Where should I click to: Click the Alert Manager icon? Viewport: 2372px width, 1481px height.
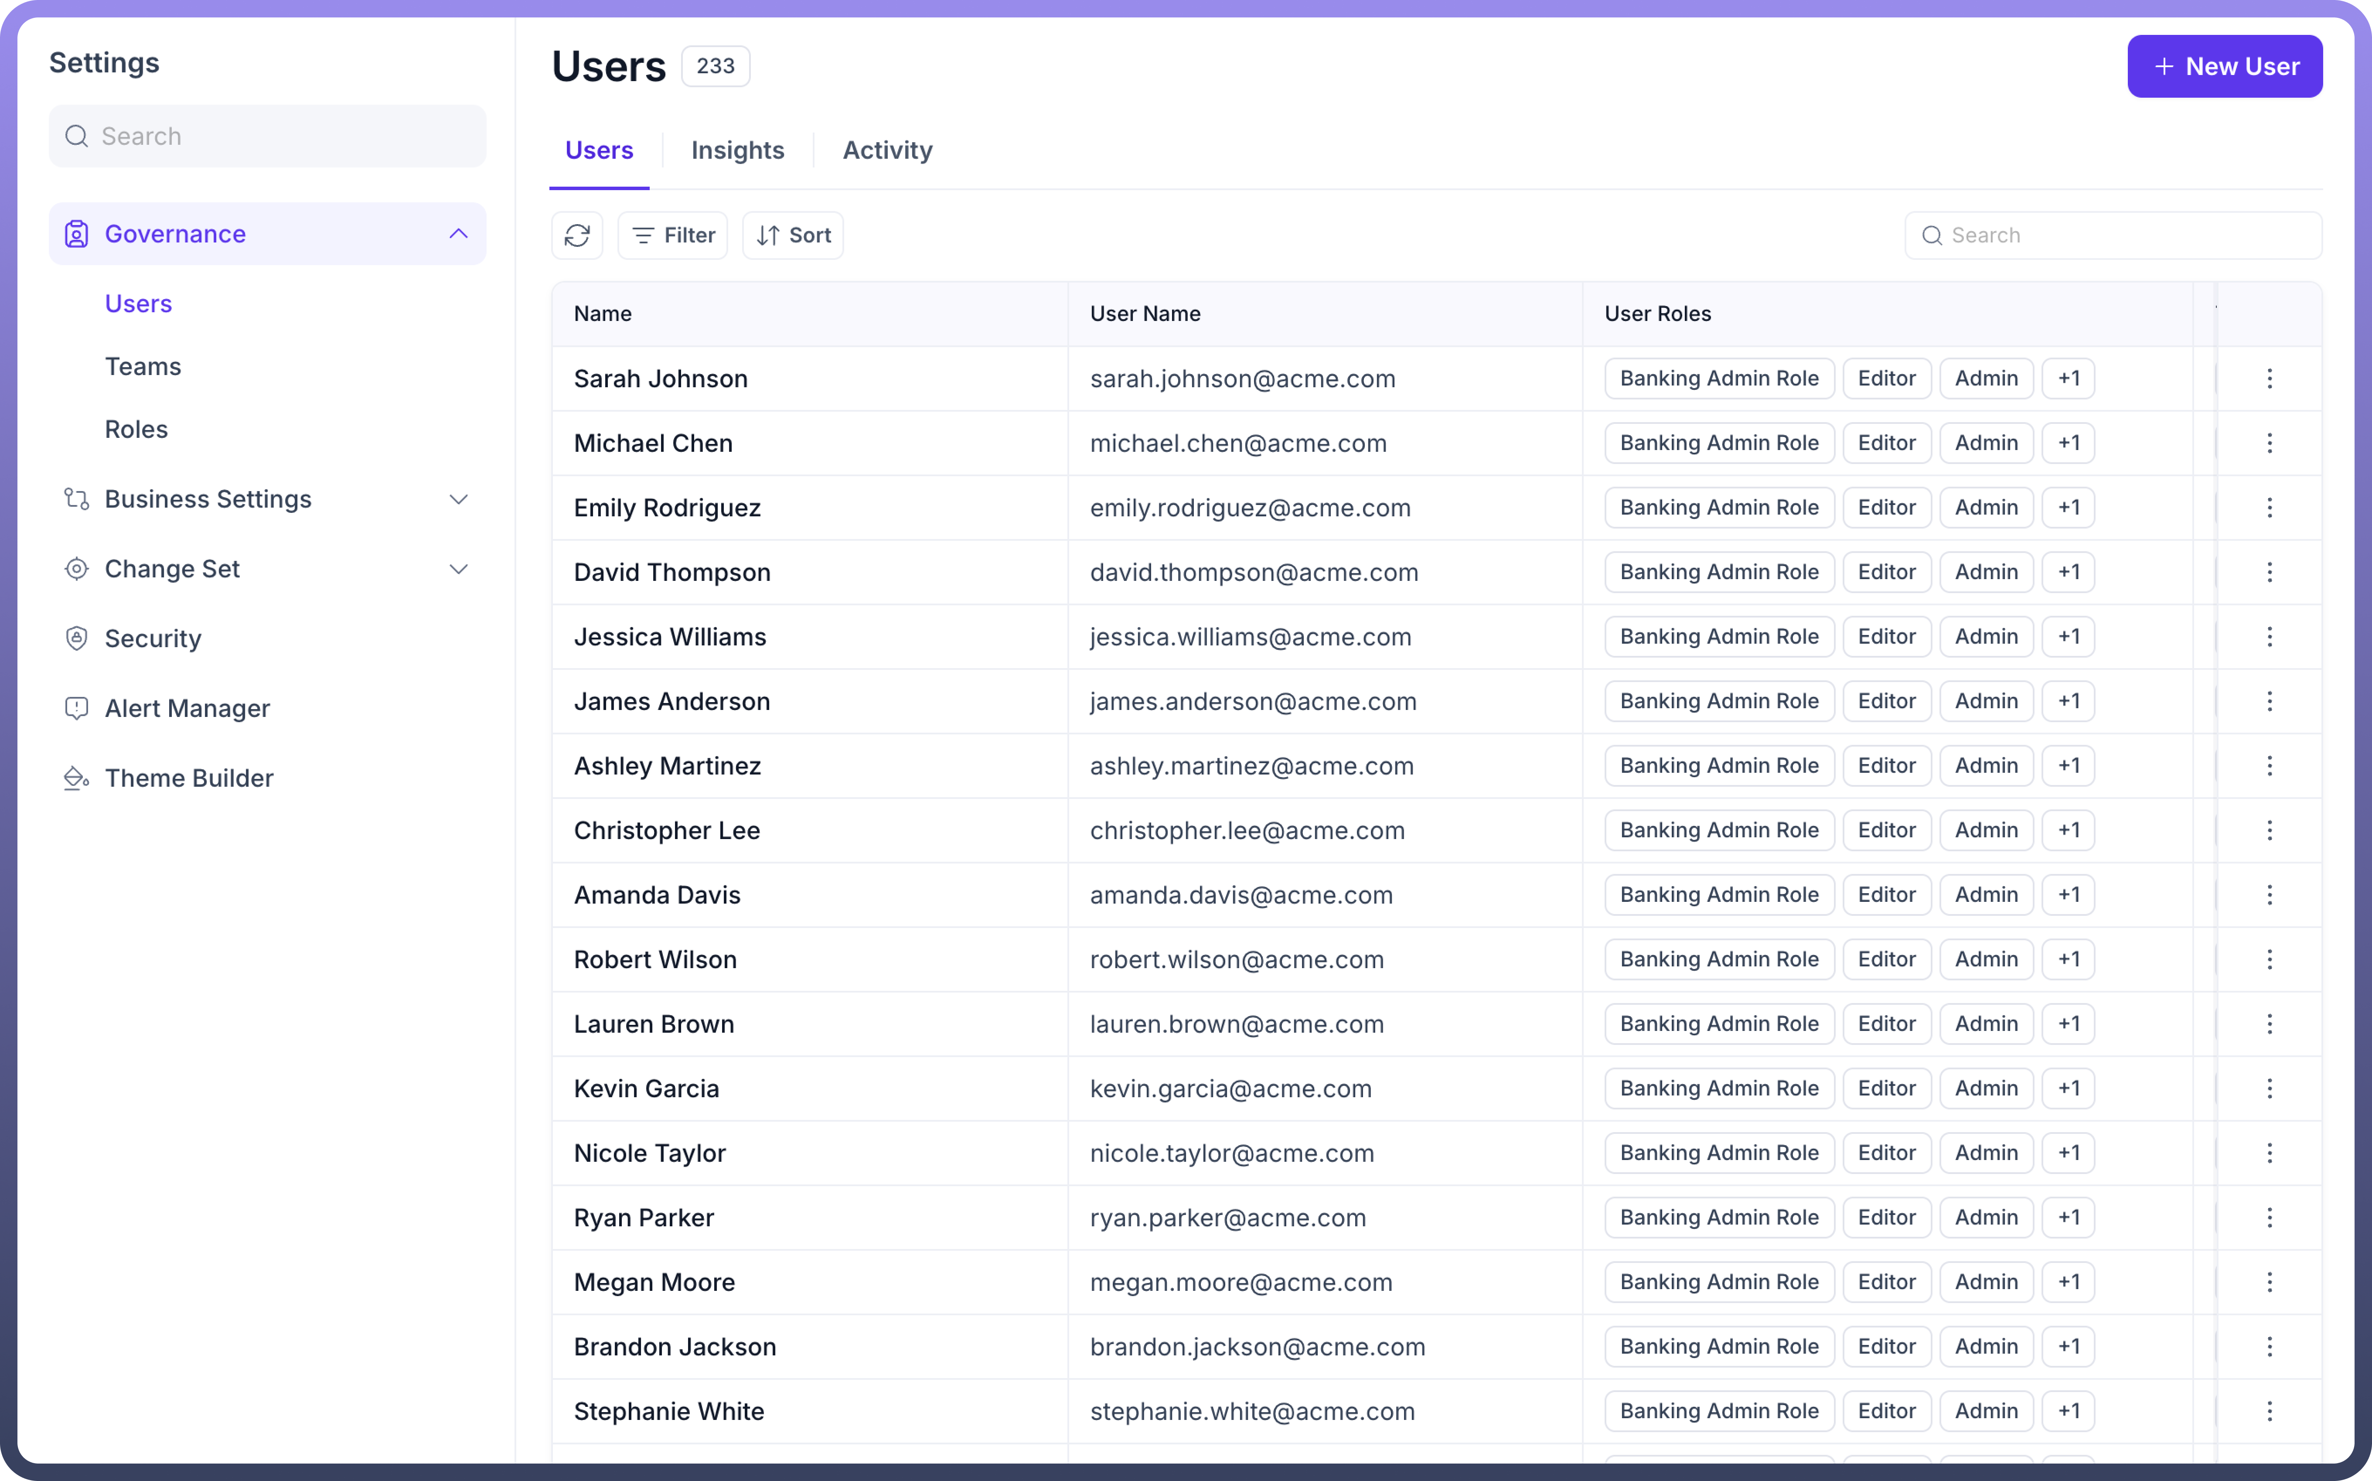point(76,708)
